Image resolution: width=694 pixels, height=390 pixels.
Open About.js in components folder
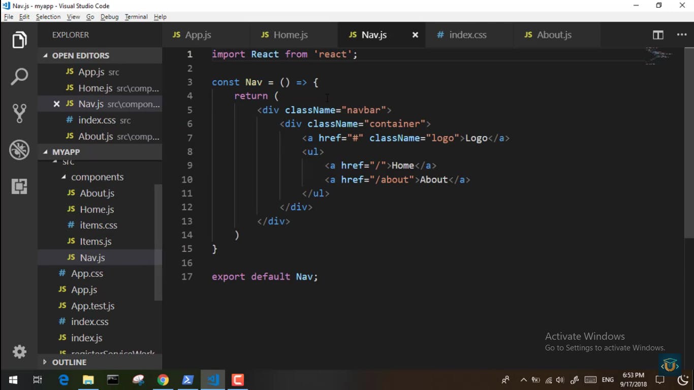pyautogui.click(x=97, y=193)
